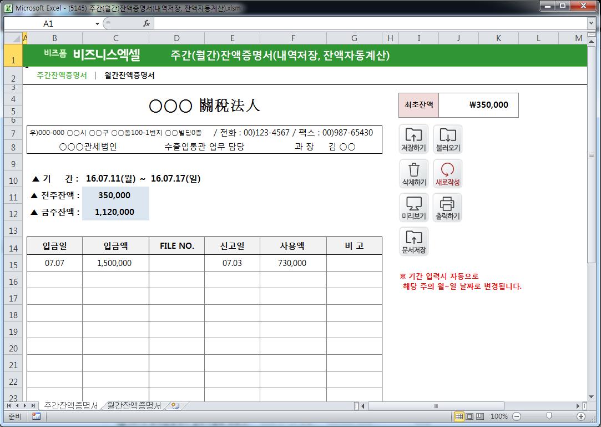Click the 저장하기 (Save) icon button

point(413,139)
